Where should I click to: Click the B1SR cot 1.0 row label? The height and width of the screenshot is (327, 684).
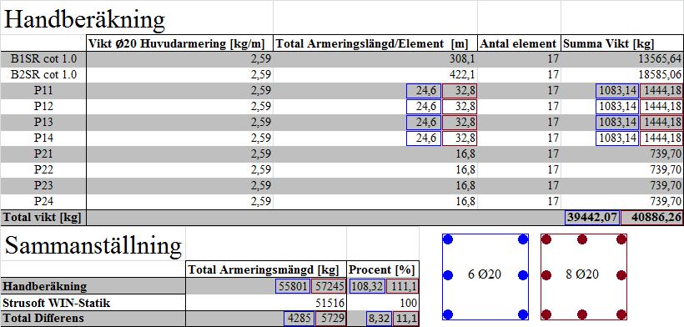tap(43, 59)
